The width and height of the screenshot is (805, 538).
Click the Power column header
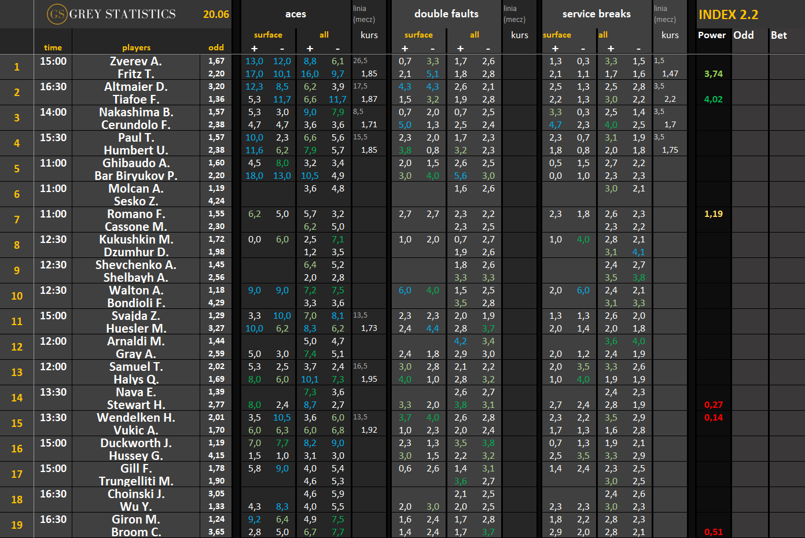coord(712,35)
